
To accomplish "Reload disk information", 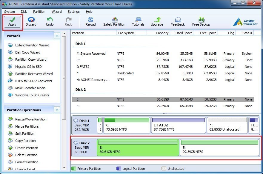I will 90,22.
